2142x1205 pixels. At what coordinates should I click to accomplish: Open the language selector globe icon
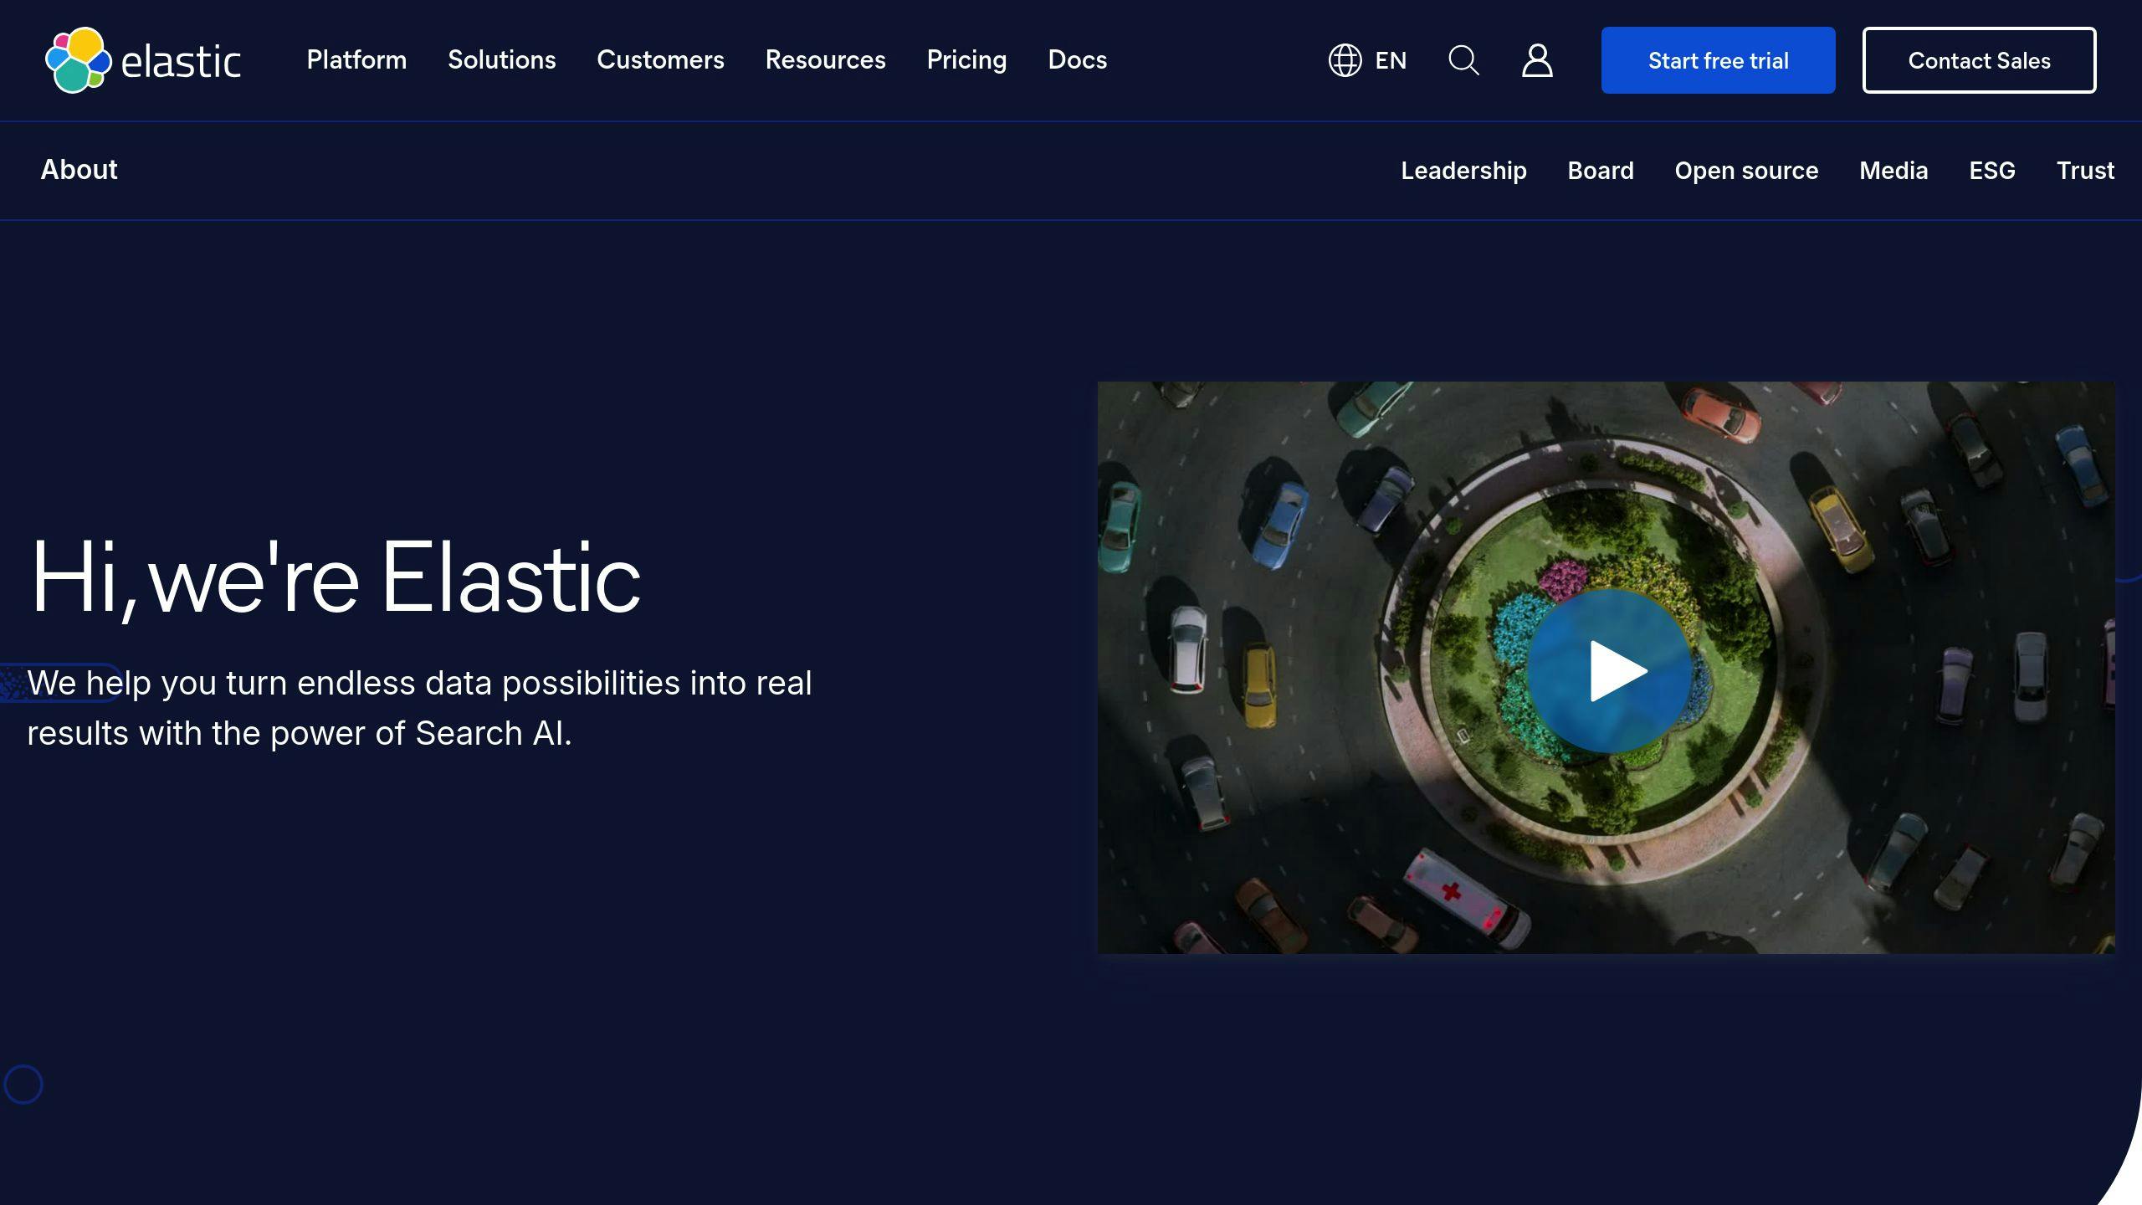pyautogui.click(x=1345, y=60)
